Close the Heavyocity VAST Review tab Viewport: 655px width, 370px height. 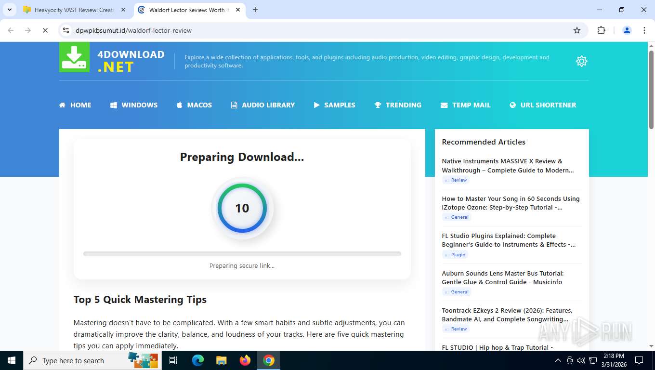tap(123, 10)
